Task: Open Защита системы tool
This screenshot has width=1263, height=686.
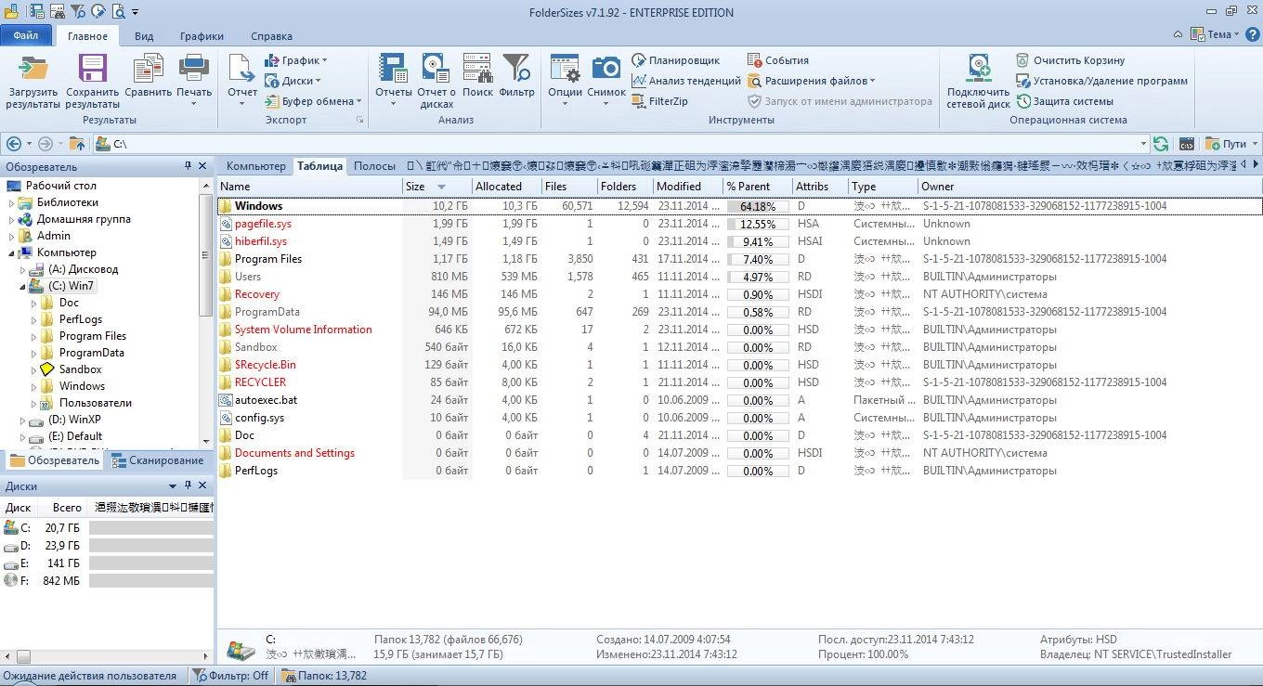Action: (x=1064, y=101)
